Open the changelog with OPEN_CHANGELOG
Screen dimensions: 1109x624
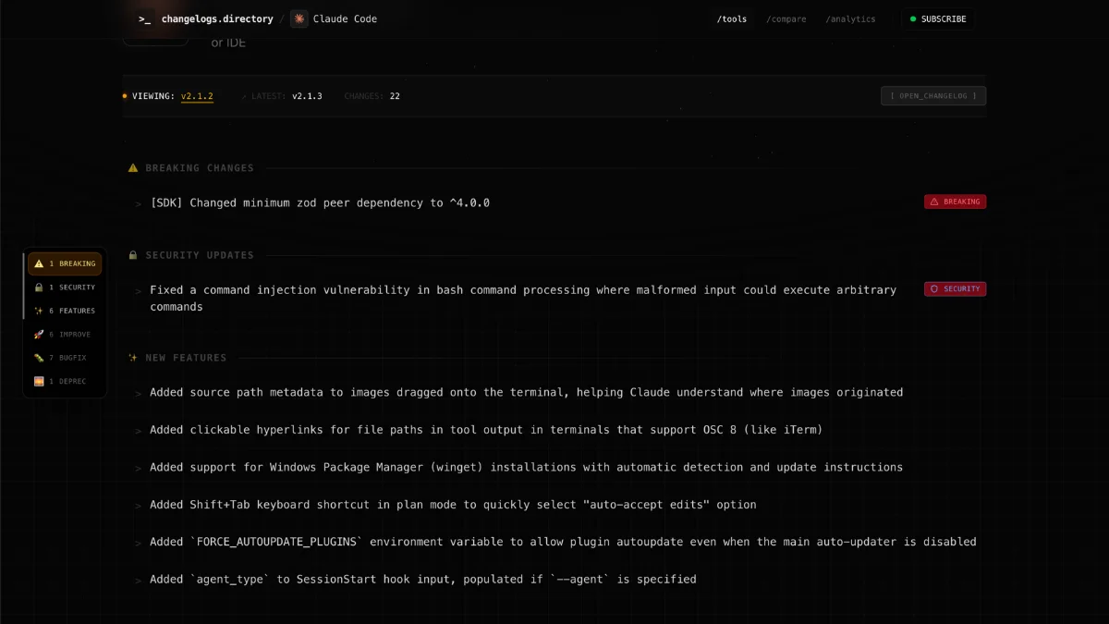932,95
